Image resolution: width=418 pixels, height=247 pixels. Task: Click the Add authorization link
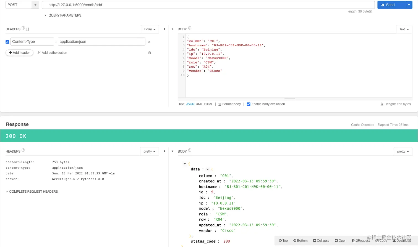(x=52, y=53)
